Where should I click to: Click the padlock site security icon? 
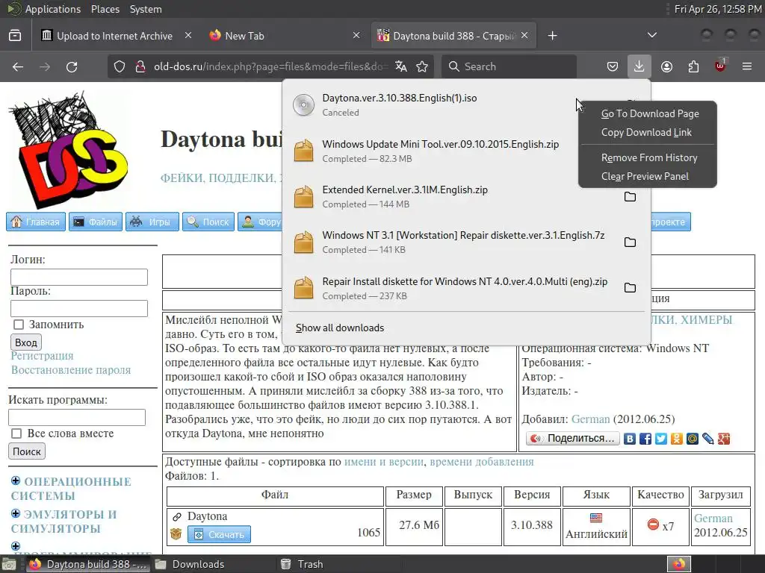coord(140,66)
